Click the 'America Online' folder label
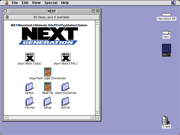This screenshot has width=180, height=135. (66, 93)
